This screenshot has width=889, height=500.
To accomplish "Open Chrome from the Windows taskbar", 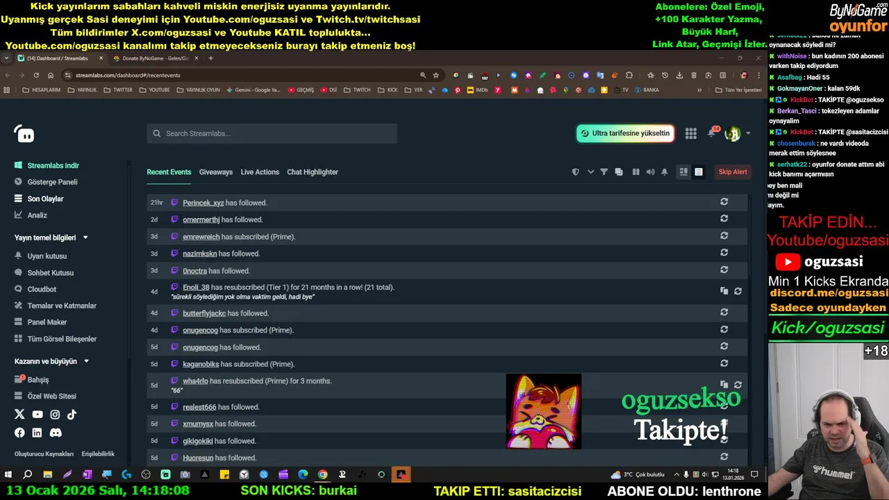I will tap(322, 474).
